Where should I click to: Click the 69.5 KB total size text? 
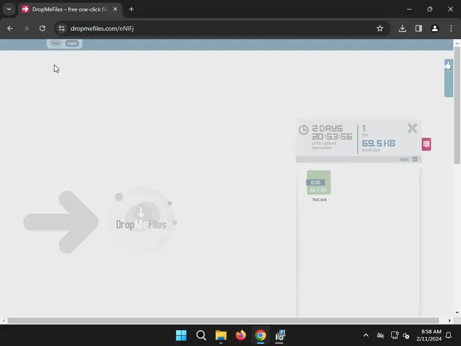tap(378, 143)
